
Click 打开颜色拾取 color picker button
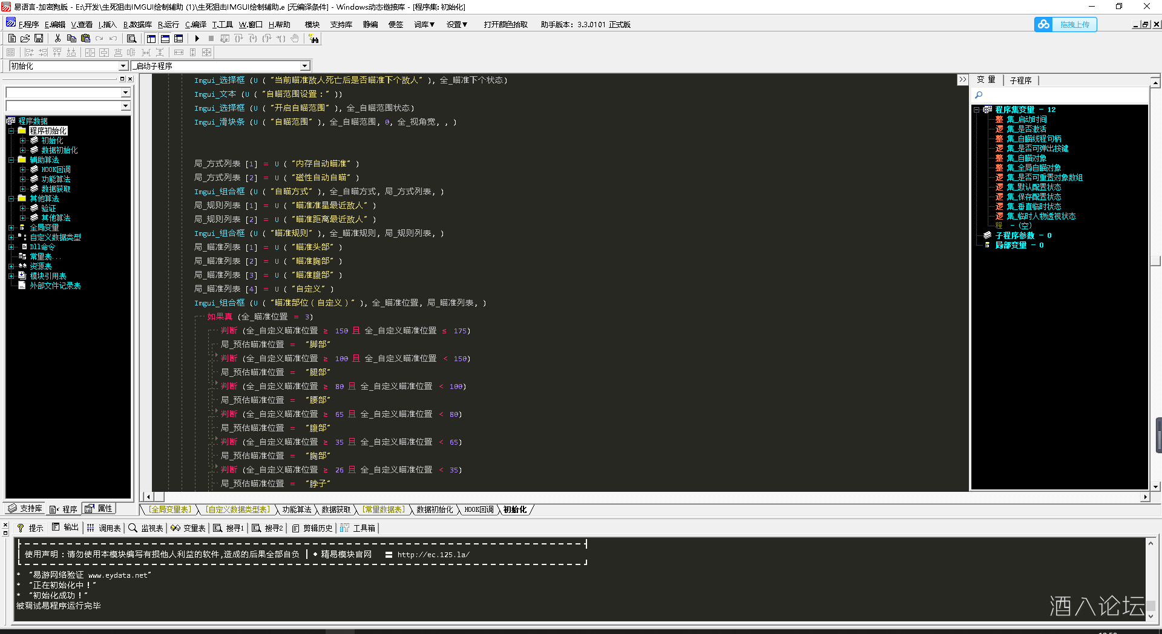506,24
